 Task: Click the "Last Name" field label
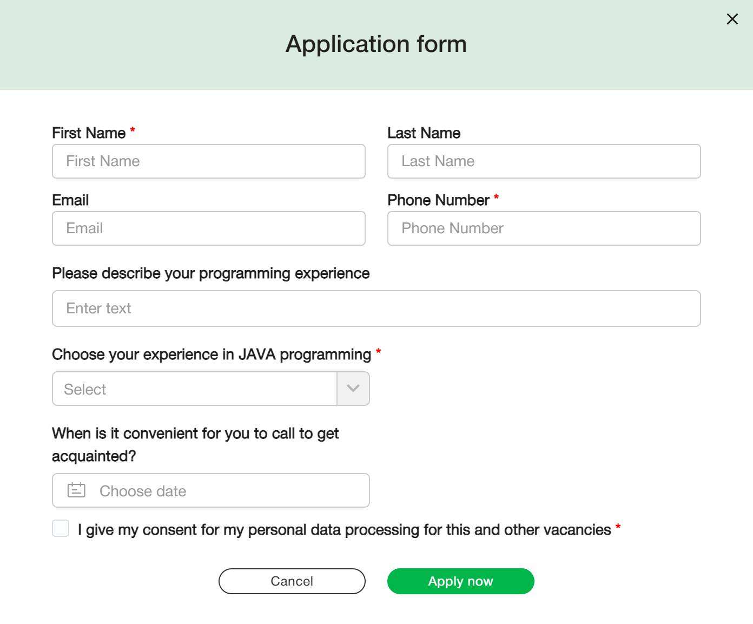tap(424, 133)
